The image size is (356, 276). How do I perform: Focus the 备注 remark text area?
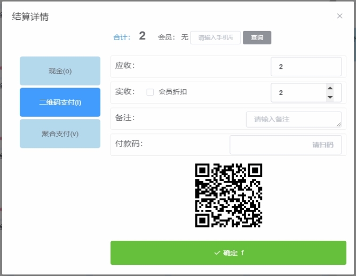coord(294,119)
